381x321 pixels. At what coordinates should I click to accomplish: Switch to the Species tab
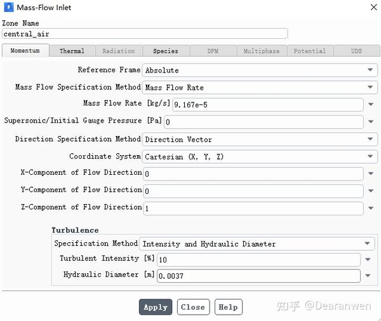click(x=166, y=51)
